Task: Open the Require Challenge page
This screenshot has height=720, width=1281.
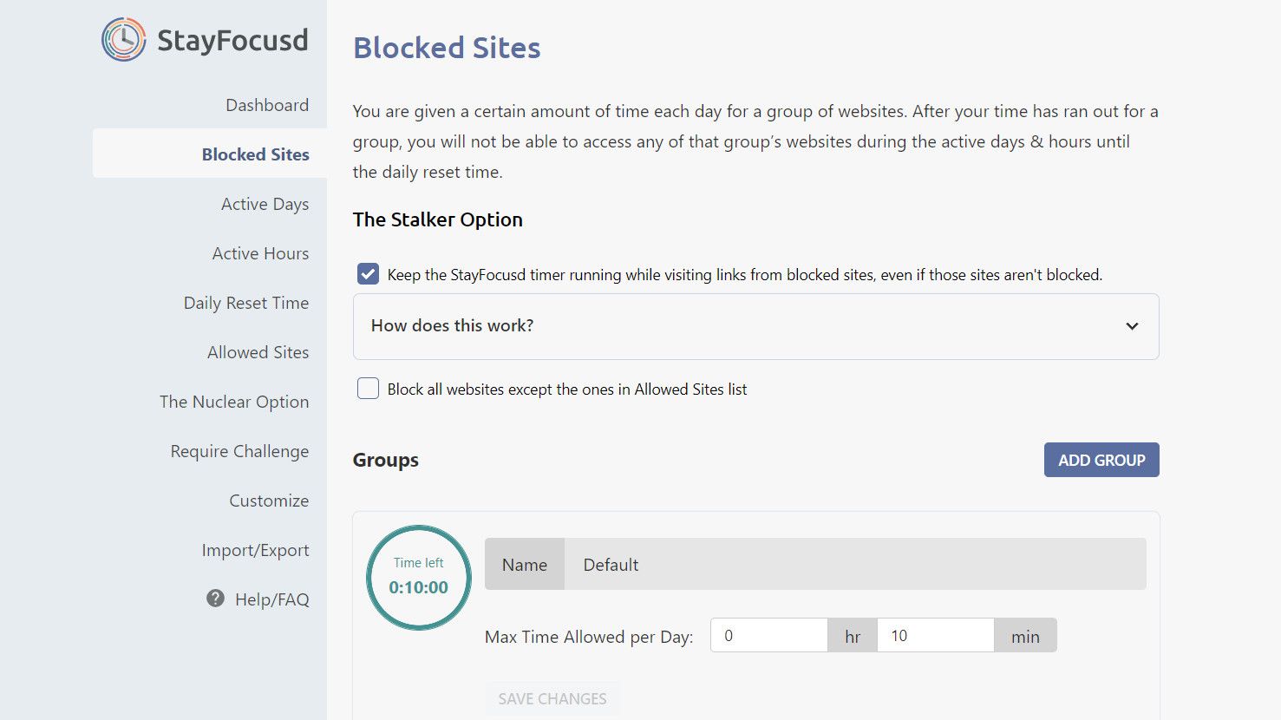Action: click(239, 451)
